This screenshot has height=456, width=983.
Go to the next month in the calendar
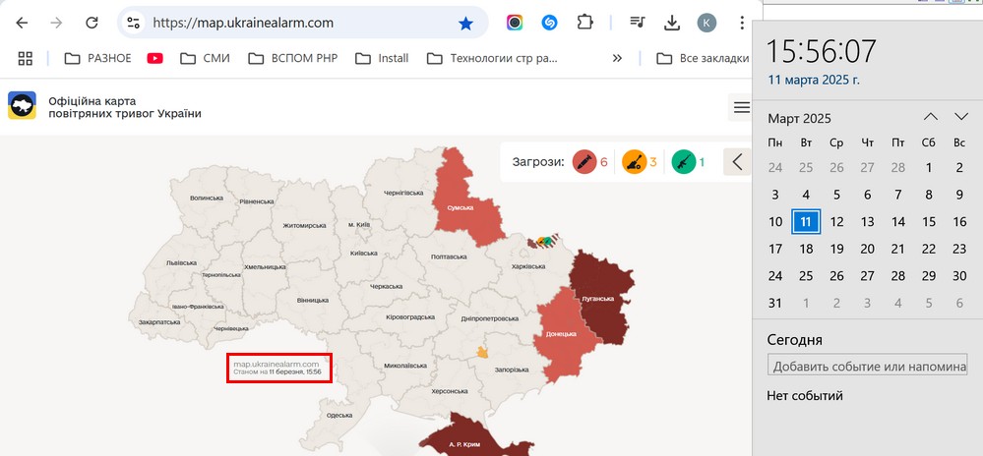click(x=960, y=118)
